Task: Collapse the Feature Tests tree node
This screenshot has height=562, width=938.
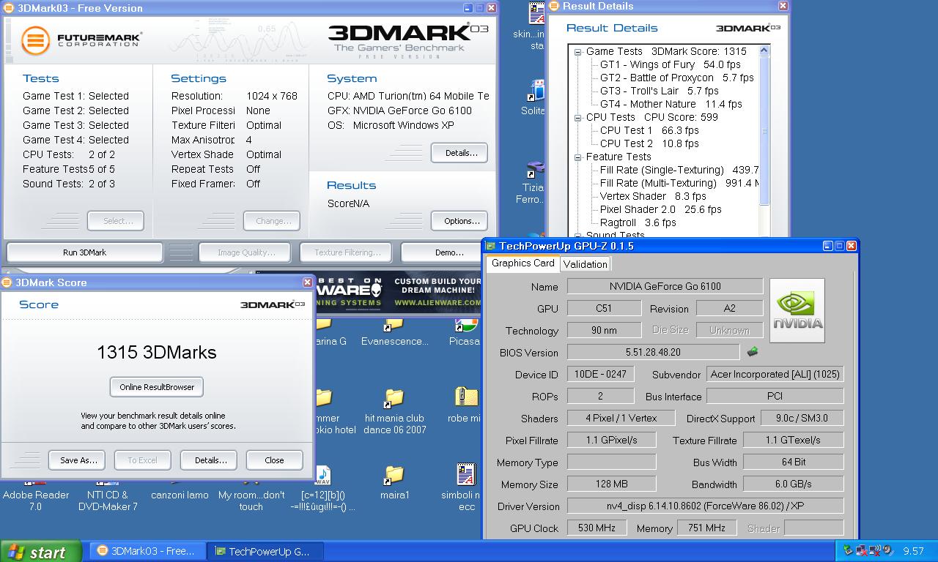Action: click(x=577, y=157)
